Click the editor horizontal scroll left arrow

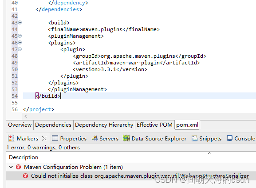26,116
